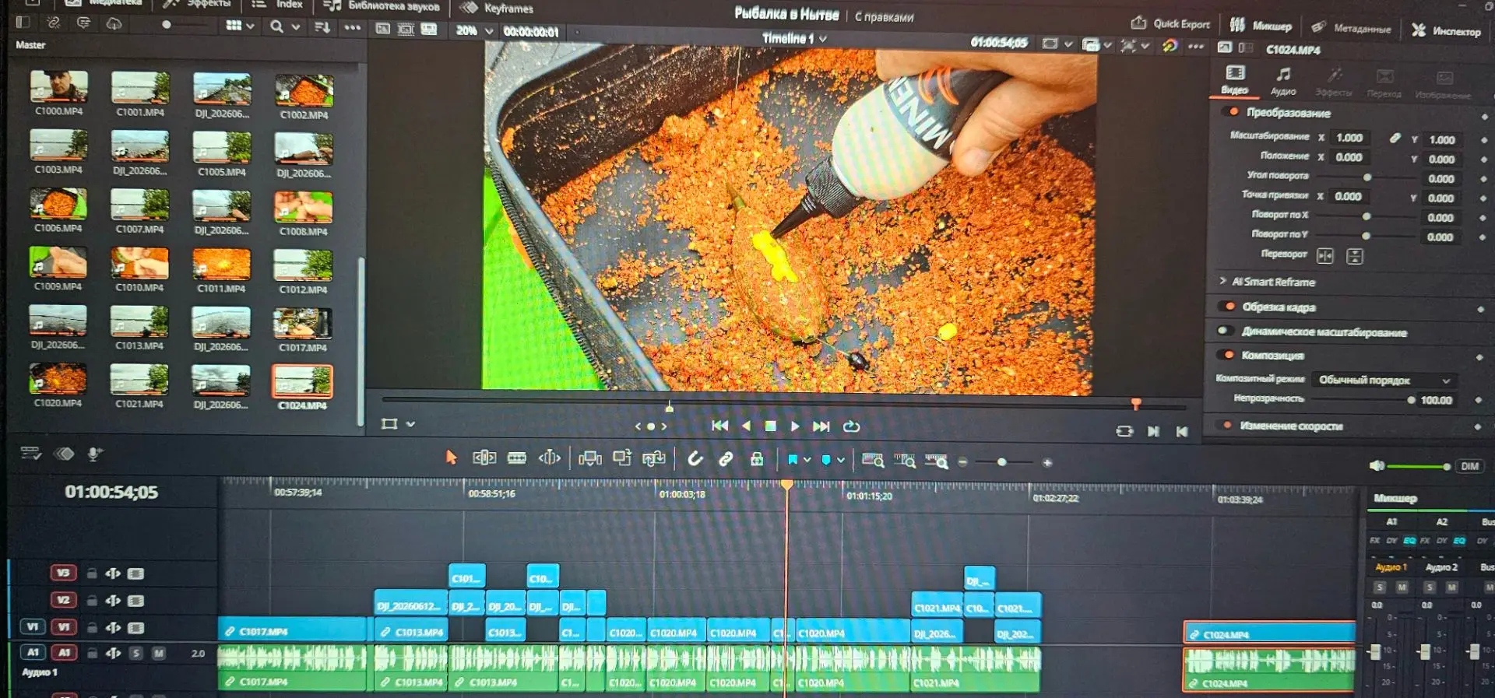Toggle timeline snapping magnet icon
The image size is (1495, 698).
(x=695, y=459)
